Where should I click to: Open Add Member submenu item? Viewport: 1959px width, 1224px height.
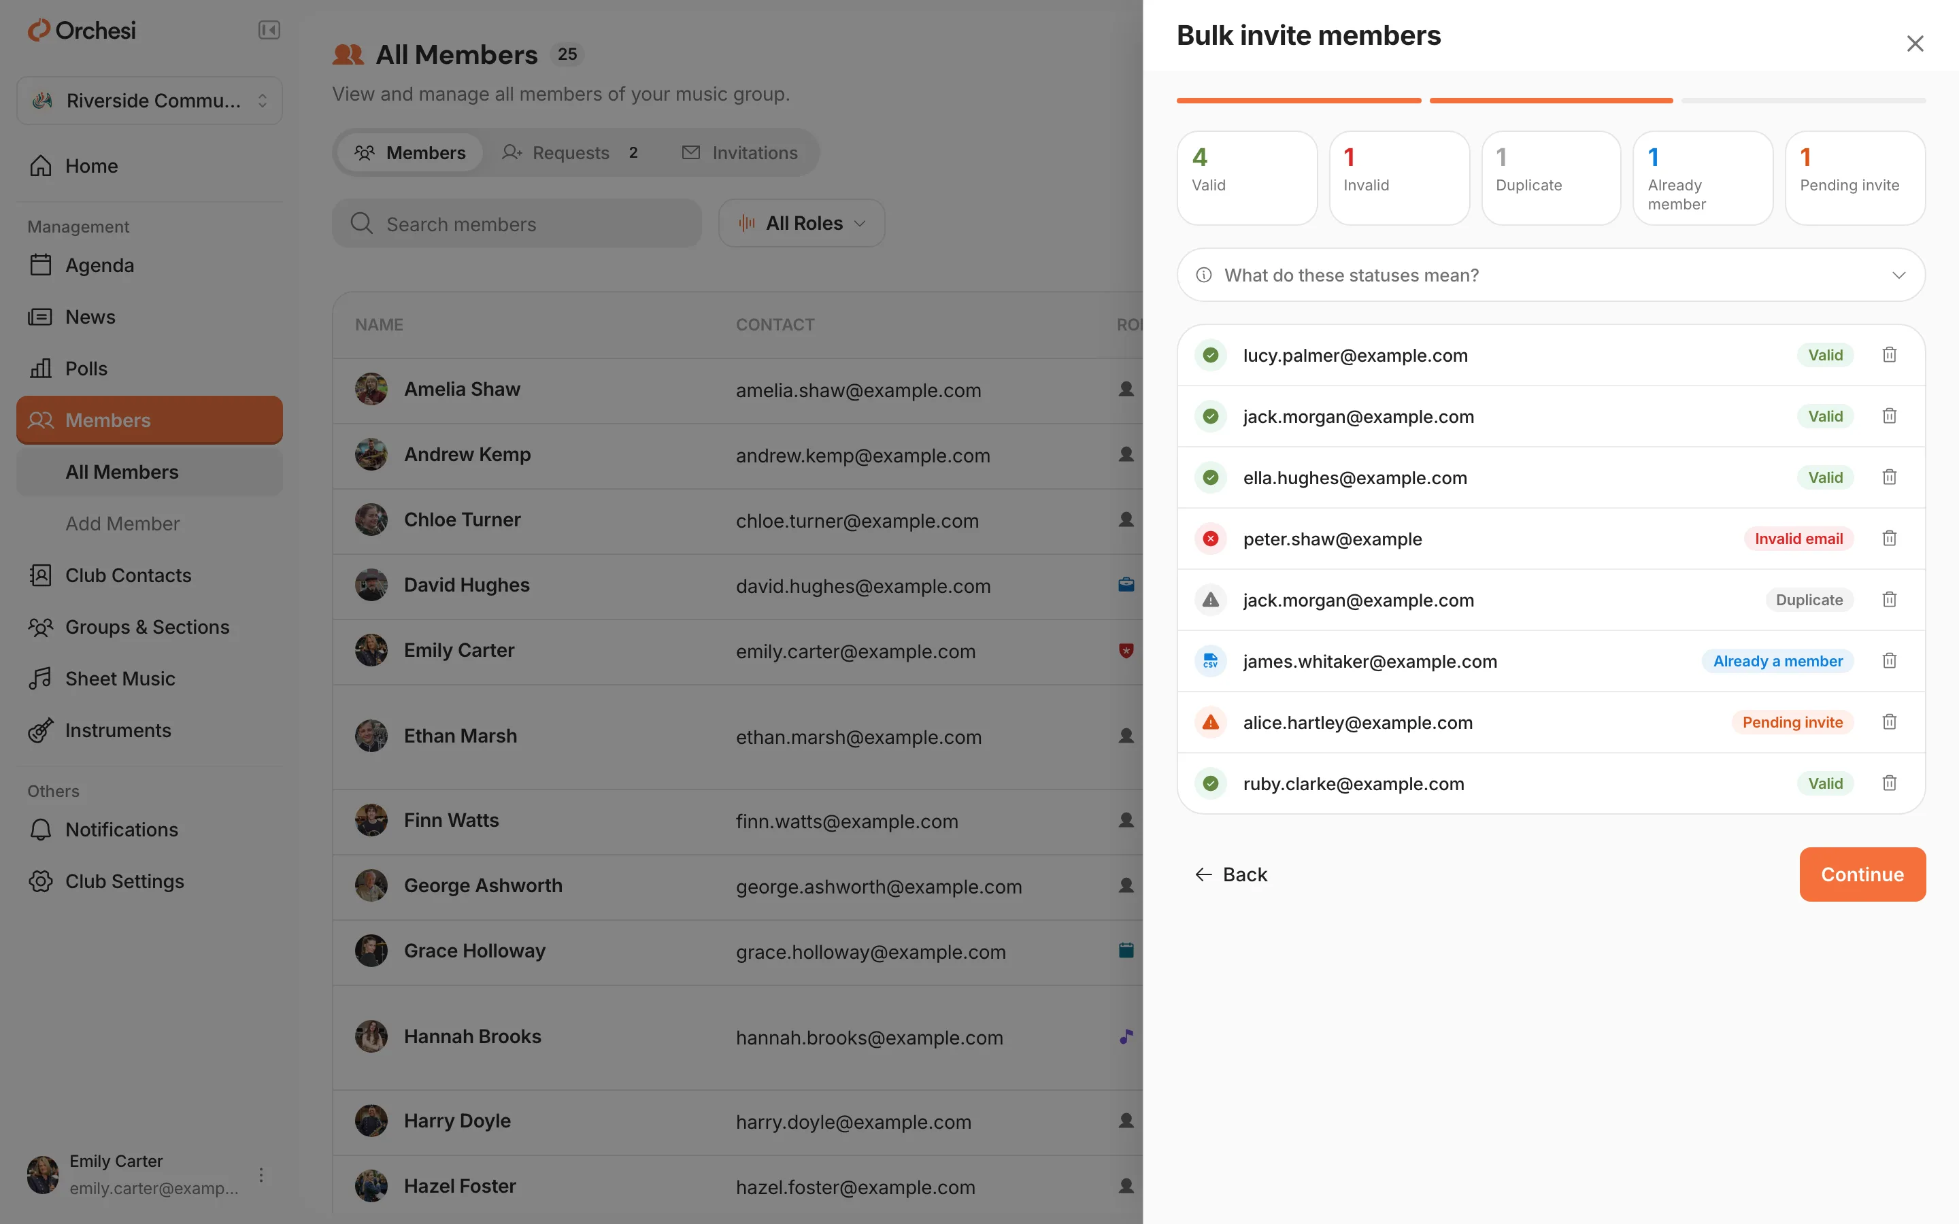point(150,524)
